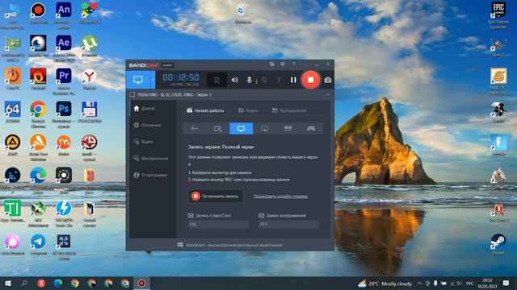The height and width of the screenshot is (290, 517).
Task: Open Adobe Photoshop desktop shortcut
Action: point(64,109)
